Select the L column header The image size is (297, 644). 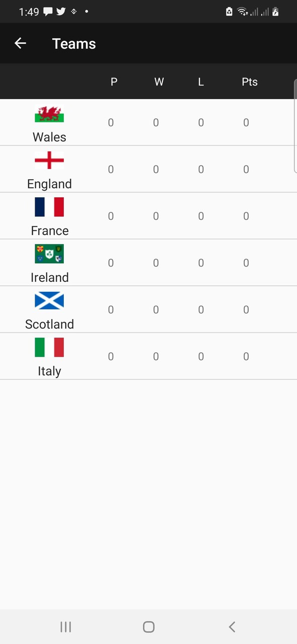coord(201,82)
